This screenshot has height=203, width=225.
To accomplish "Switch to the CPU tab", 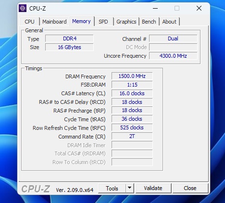I will pos(29,22).
